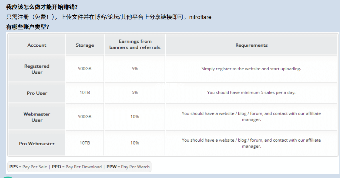Viewport: 340px width, 178px height.
Task: Select the Storage column header
Action: pos(85,45)
